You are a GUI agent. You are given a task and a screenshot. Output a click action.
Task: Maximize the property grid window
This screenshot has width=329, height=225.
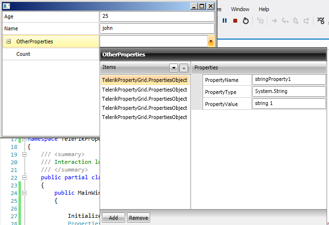pyautogui.click(x=202, y=6)
